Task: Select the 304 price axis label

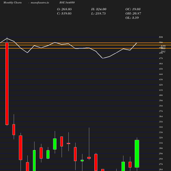Action: 161,148
